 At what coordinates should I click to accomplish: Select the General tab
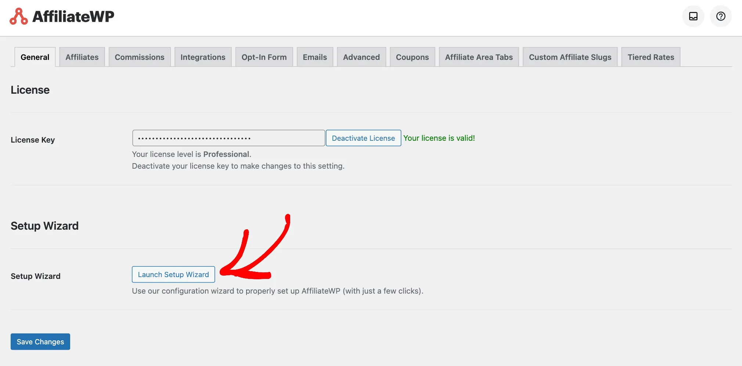(x=35, y=57)
